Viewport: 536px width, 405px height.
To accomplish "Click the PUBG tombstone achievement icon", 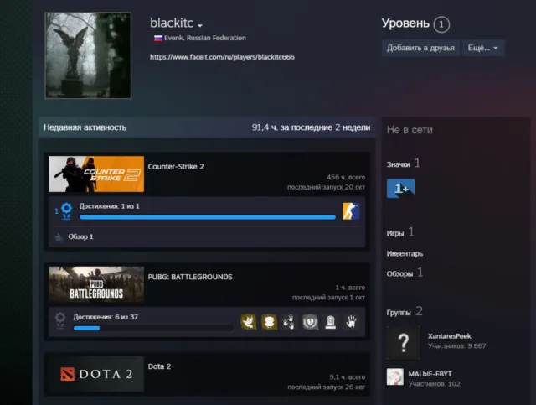I will pos(331,322).
